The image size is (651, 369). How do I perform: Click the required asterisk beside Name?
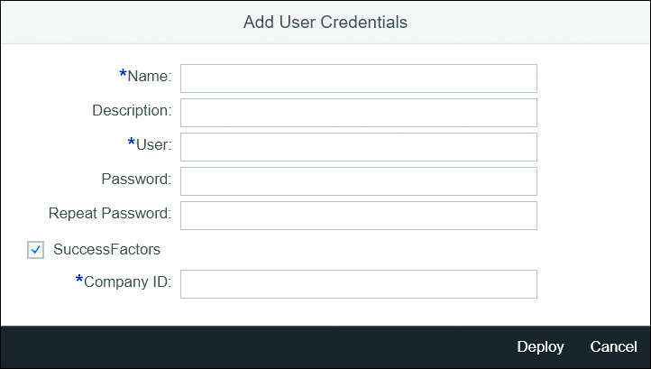[123, 74]
